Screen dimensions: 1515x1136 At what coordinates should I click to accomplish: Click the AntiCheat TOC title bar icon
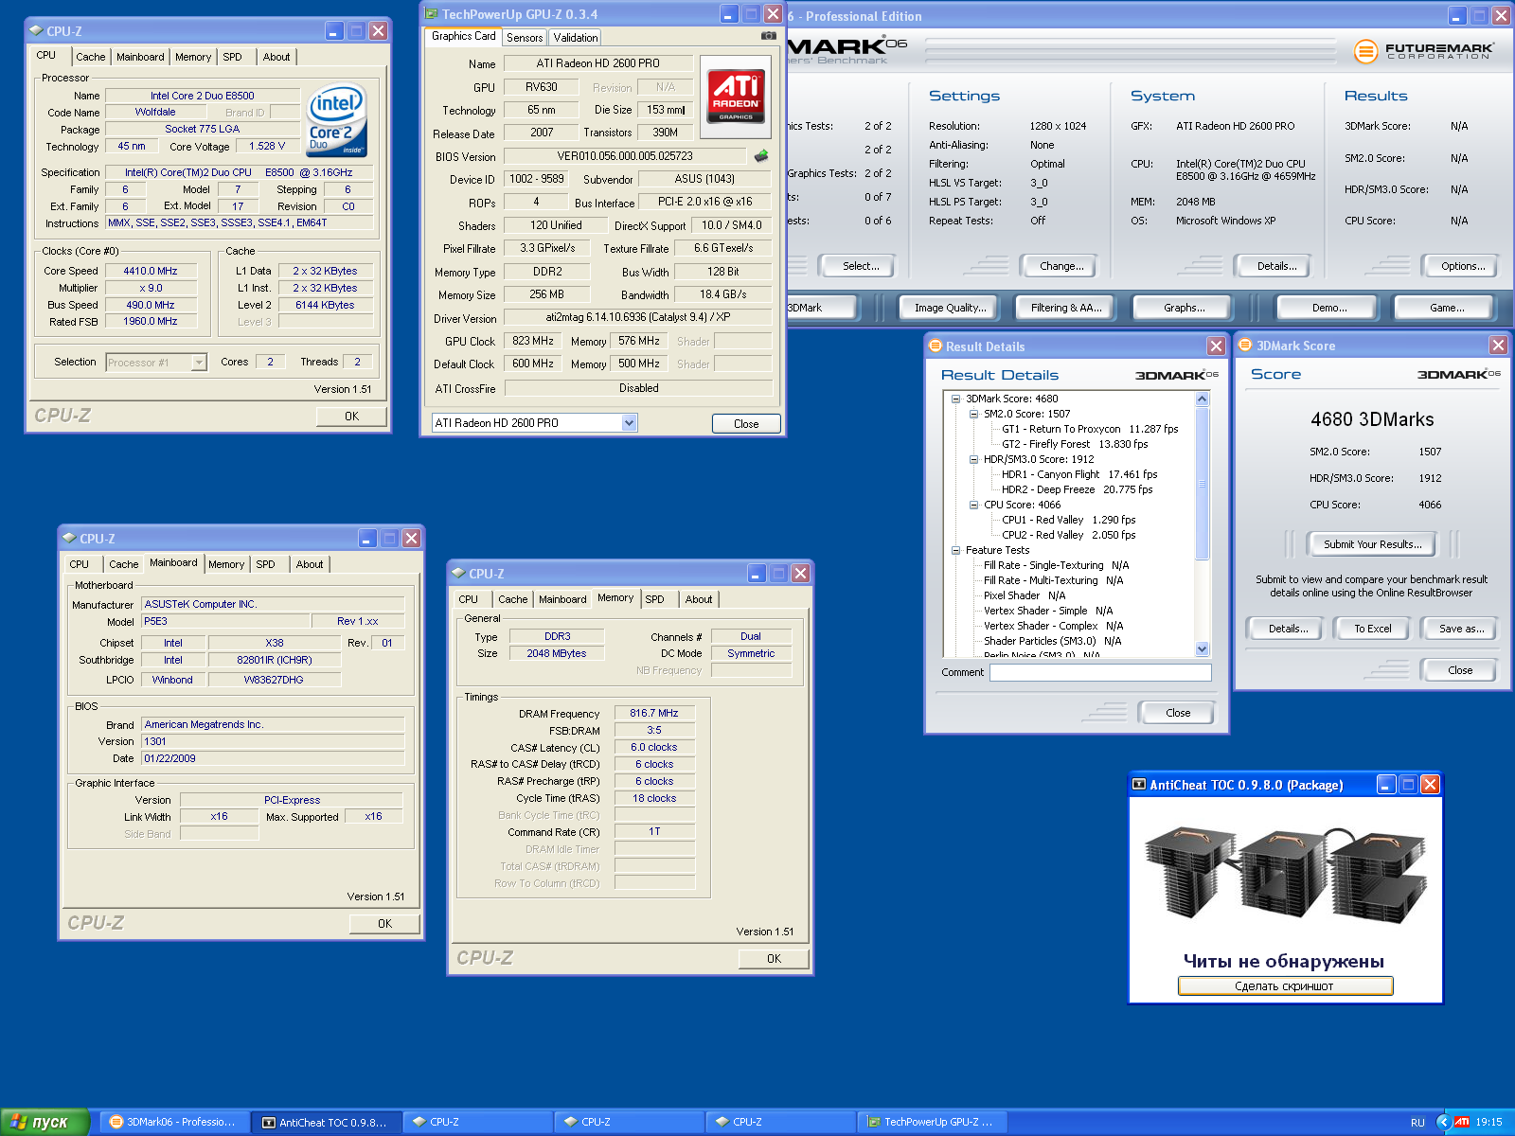pos(1139,784)
